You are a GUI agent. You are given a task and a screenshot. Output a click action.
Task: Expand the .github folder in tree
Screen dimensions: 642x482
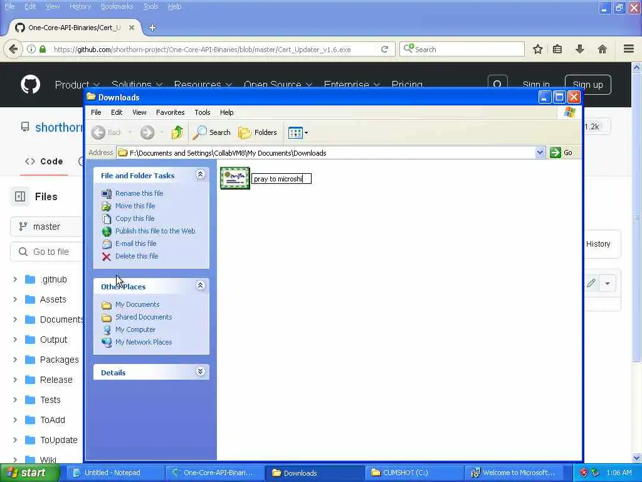[x=15, y=279]
